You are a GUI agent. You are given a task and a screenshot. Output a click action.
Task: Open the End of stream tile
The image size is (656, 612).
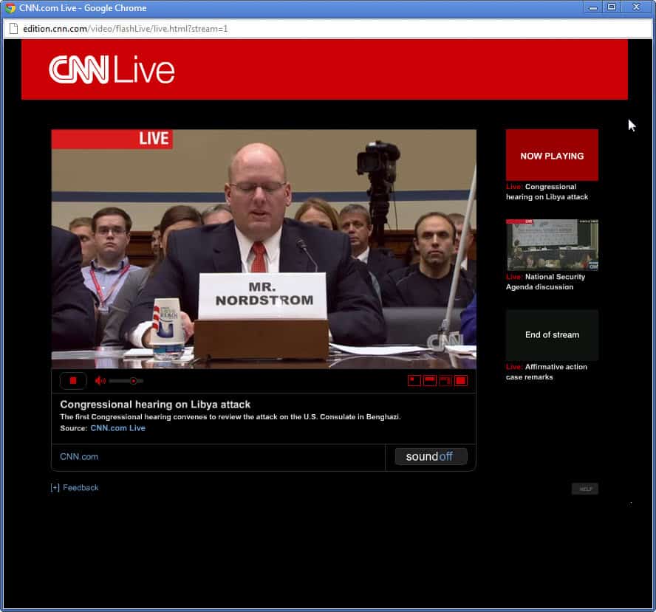point(552,335)
